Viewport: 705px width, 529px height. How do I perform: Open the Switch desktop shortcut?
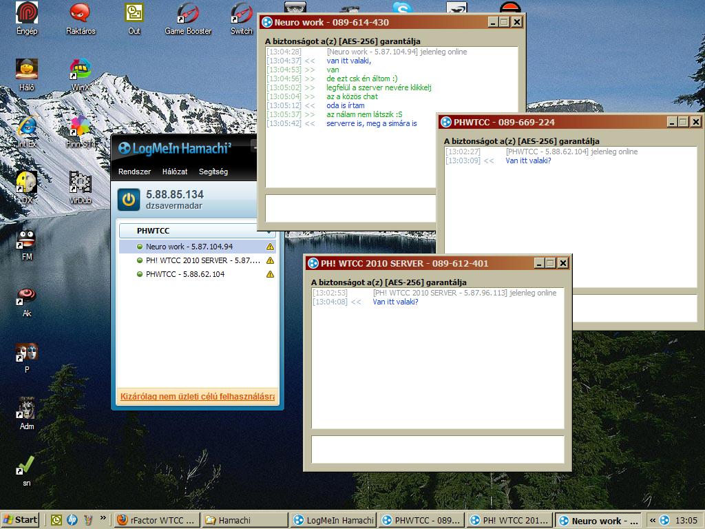point(242,19)
